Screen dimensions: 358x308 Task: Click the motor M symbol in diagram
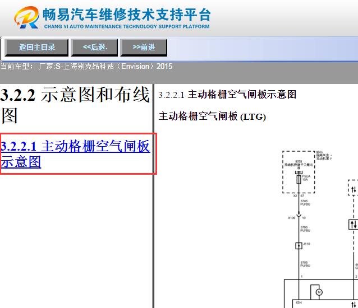pos(319,292)
